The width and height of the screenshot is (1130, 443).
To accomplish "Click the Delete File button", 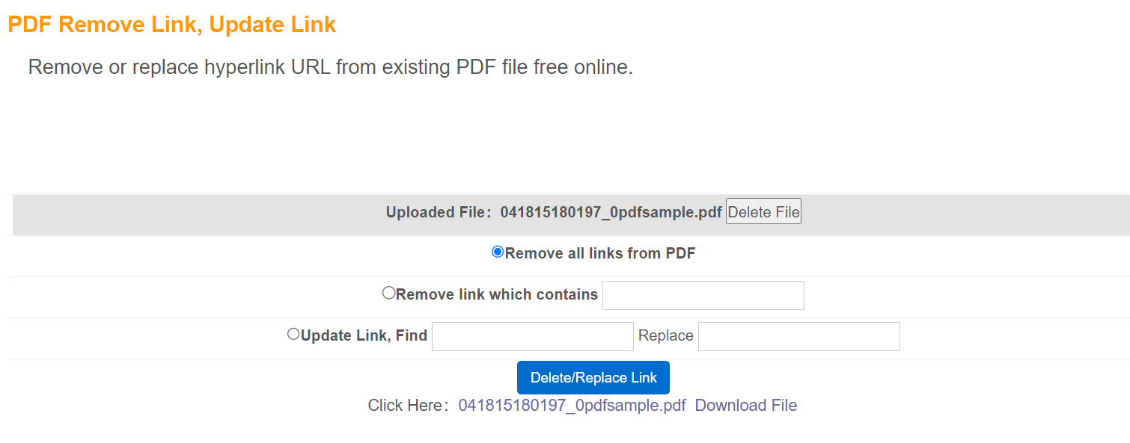I will tap(763, 211).
